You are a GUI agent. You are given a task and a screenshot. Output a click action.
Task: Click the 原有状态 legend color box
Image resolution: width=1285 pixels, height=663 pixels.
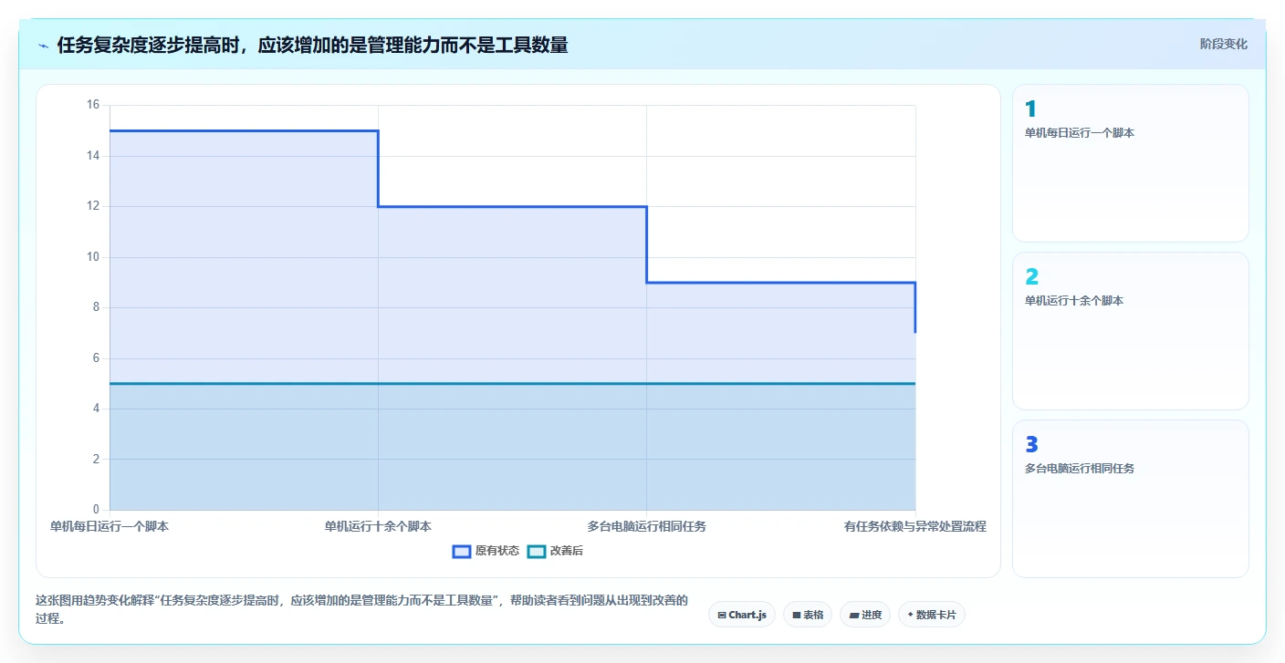pyautogui.click(x=462, y=551)
